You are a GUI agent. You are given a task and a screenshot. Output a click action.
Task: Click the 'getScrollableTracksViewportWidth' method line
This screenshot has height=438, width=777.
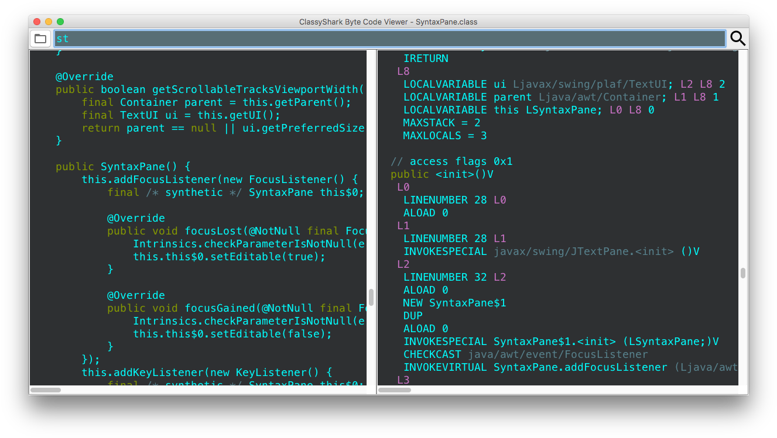(x=210, y=89)
